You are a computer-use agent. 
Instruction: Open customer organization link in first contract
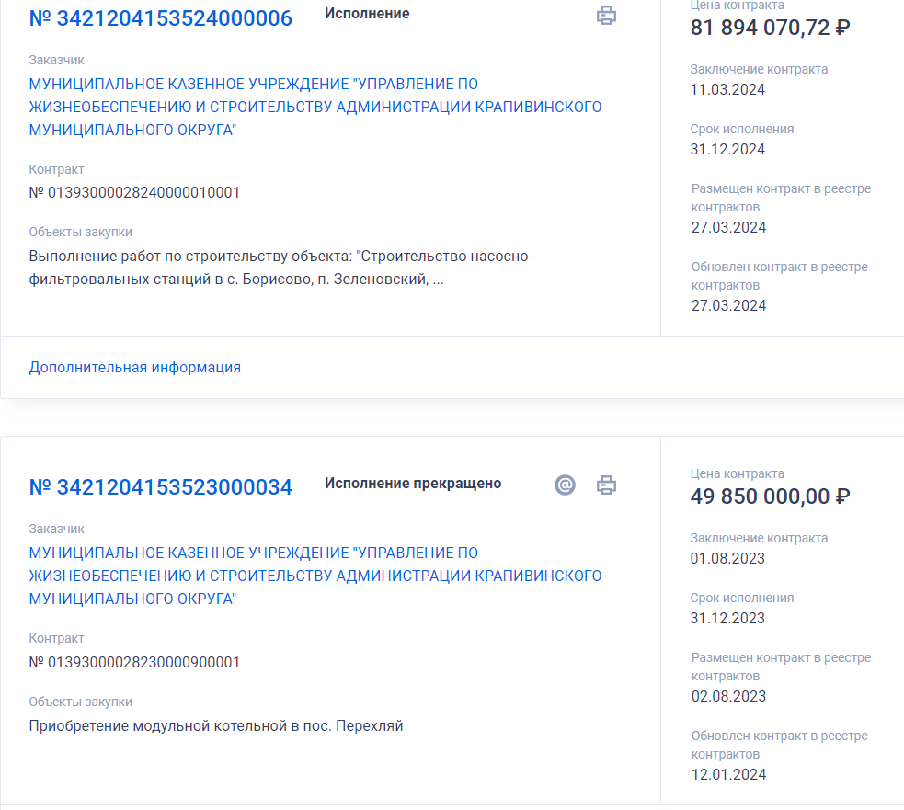pyautogui.click(x=315, y=107)
